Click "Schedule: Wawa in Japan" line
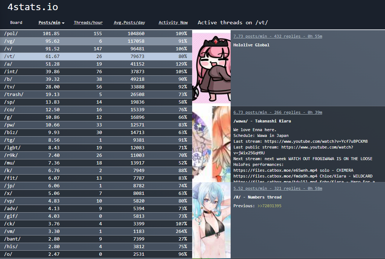385x259 pixels. click(x=261, y=135)
